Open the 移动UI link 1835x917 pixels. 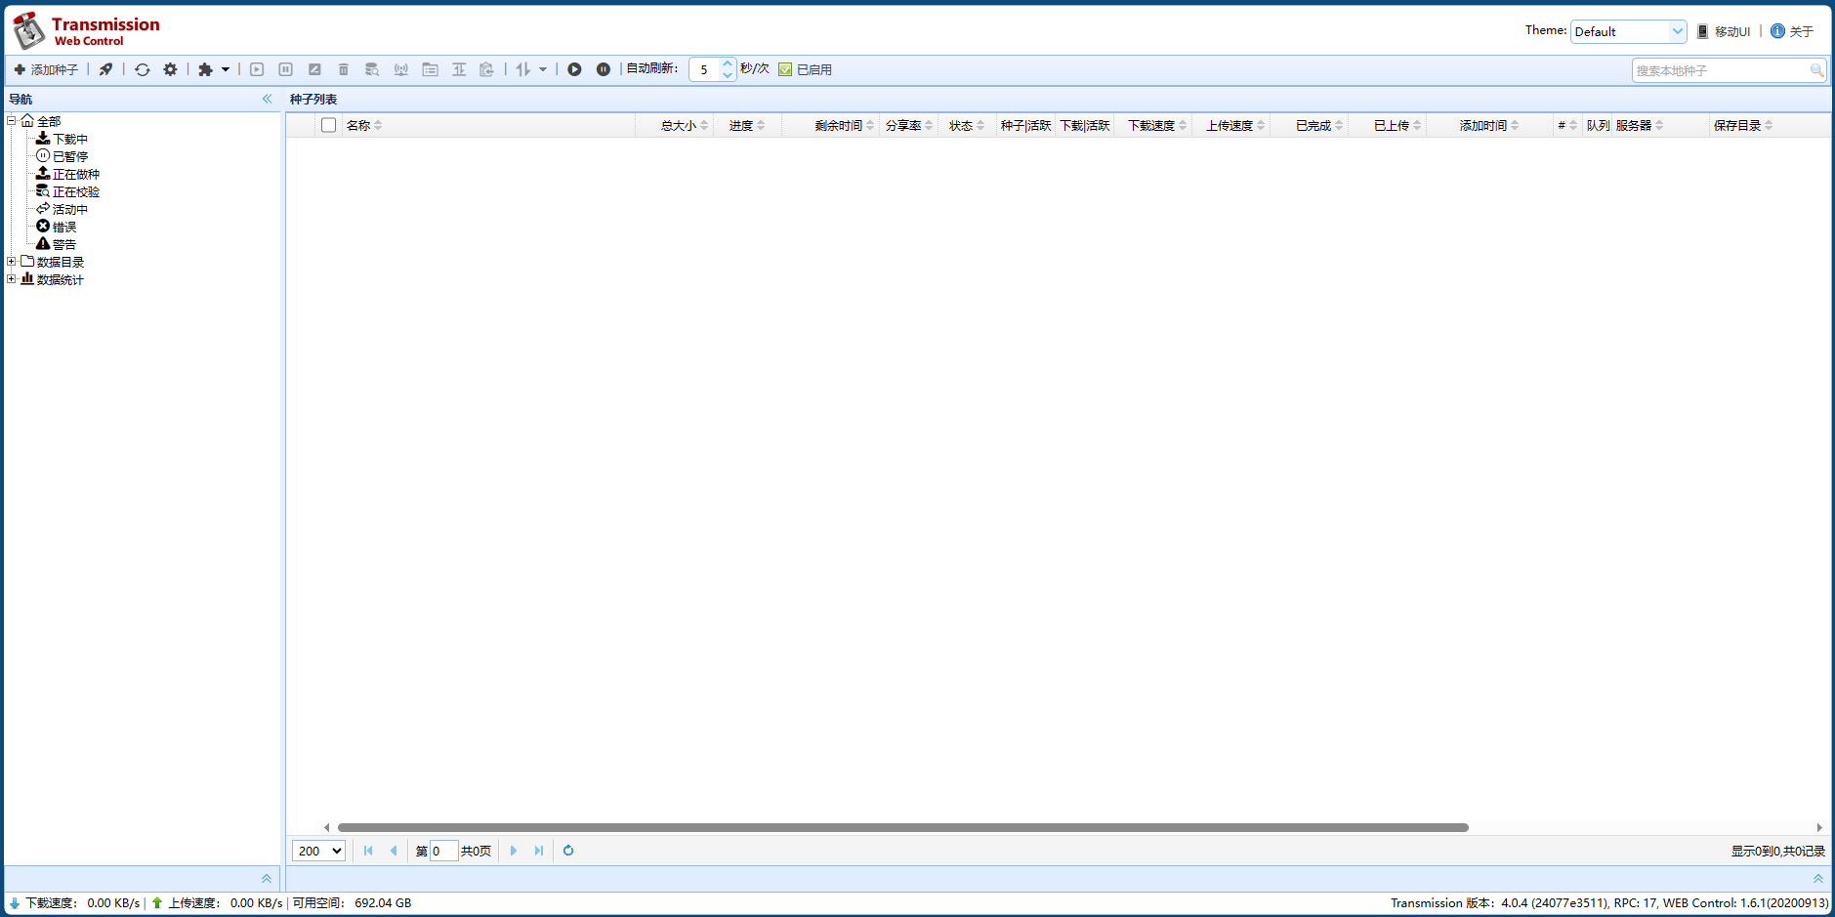point(1724,31)
